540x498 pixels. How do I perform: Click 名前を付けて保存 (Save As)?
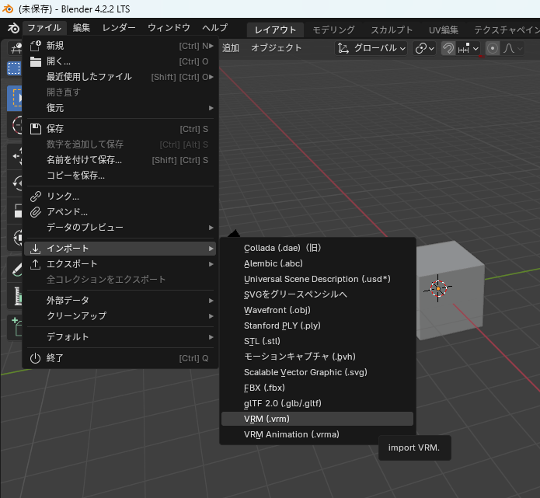coord(84,160)
